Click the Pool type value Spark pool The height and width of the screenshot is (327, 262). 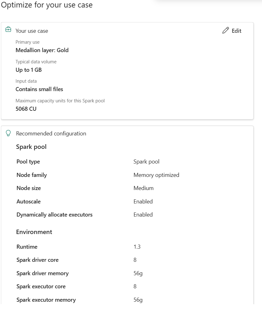(146, 162)
